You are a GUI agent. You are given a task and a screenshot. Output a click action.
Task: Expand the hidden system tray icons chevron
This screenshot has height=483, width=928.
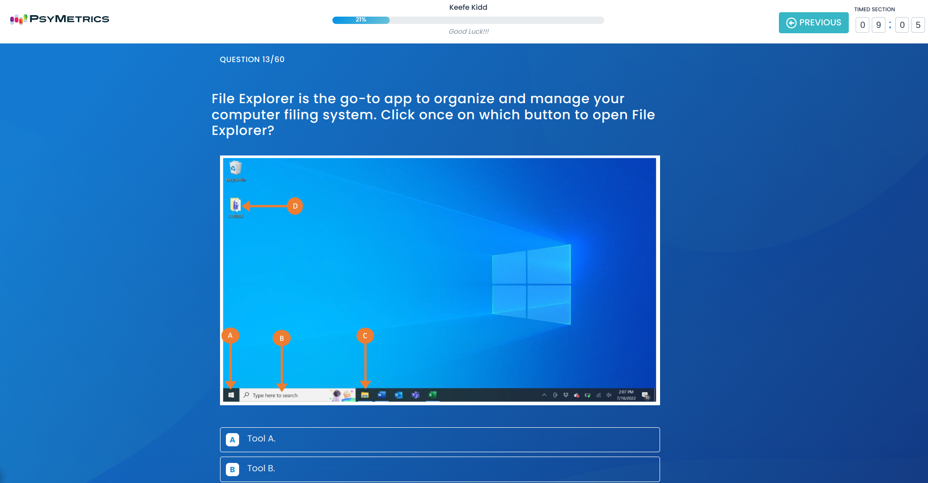pyautogui.click(x=544, y=395)
